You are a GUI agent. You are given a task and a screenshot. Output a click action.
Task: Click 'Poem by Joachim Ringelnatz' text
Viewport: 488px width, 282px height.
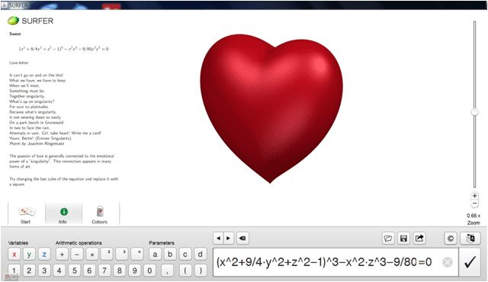click(37, 143)
